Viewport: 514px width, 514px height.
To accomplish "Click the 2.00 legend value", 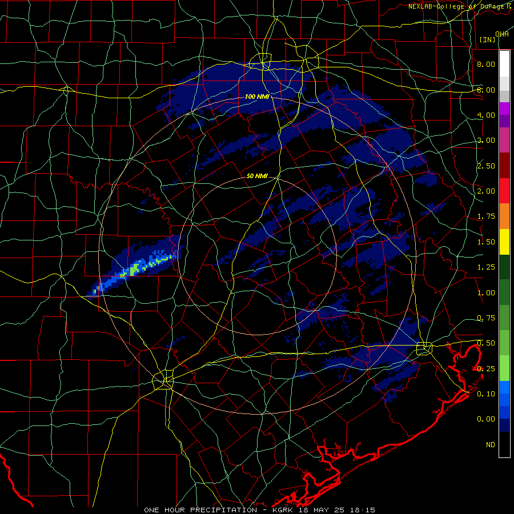I will (x=486, y=191).
